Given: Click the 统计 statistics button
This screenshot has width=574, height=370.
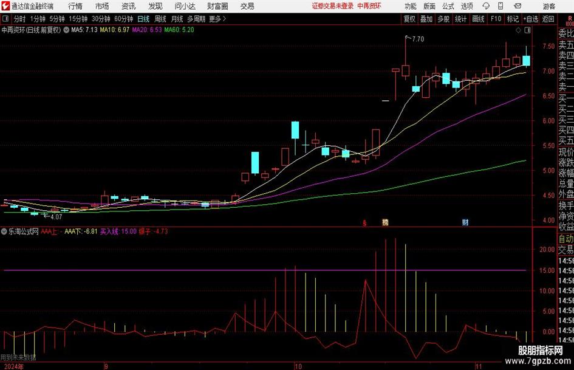Looking at the screenshot, I should [460, 19].
